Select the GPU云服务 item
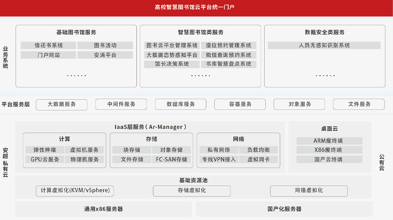This screenshot has height=220, width=393. click(x=45, y=160)
